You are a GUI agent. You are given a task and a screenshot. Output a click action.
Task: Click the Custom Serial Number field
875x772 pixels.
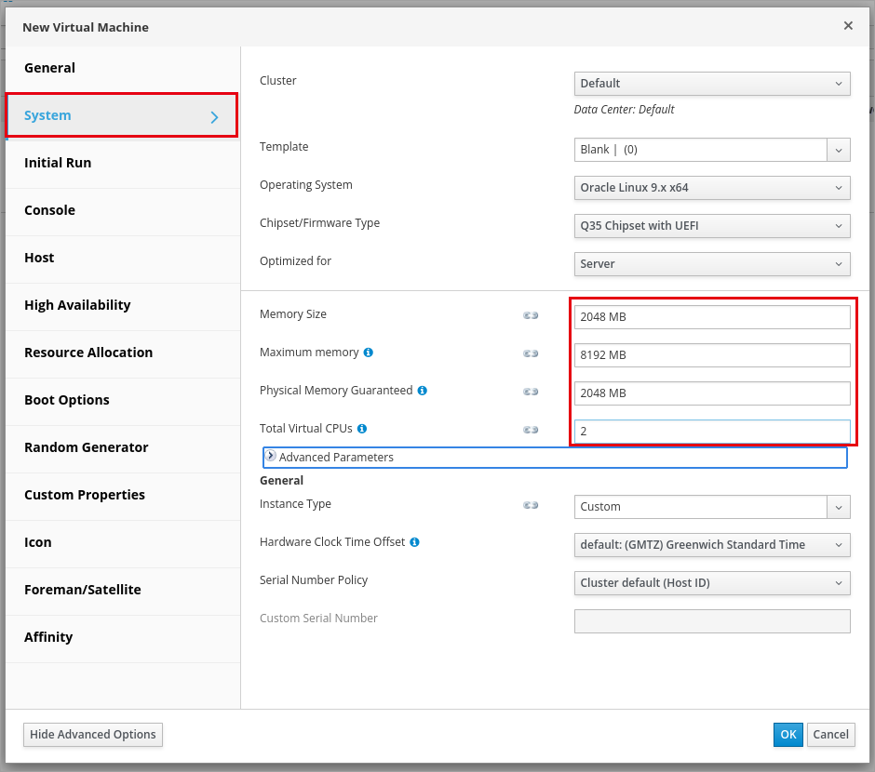point(712,621)
